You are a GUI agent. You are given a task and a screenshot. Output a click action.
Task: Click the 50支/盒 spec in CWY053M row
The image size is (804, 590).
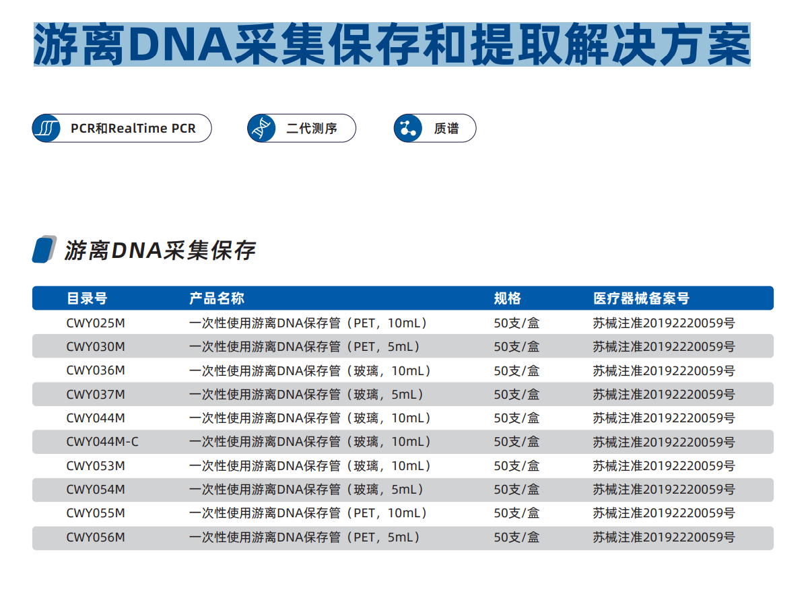point(516,466)
